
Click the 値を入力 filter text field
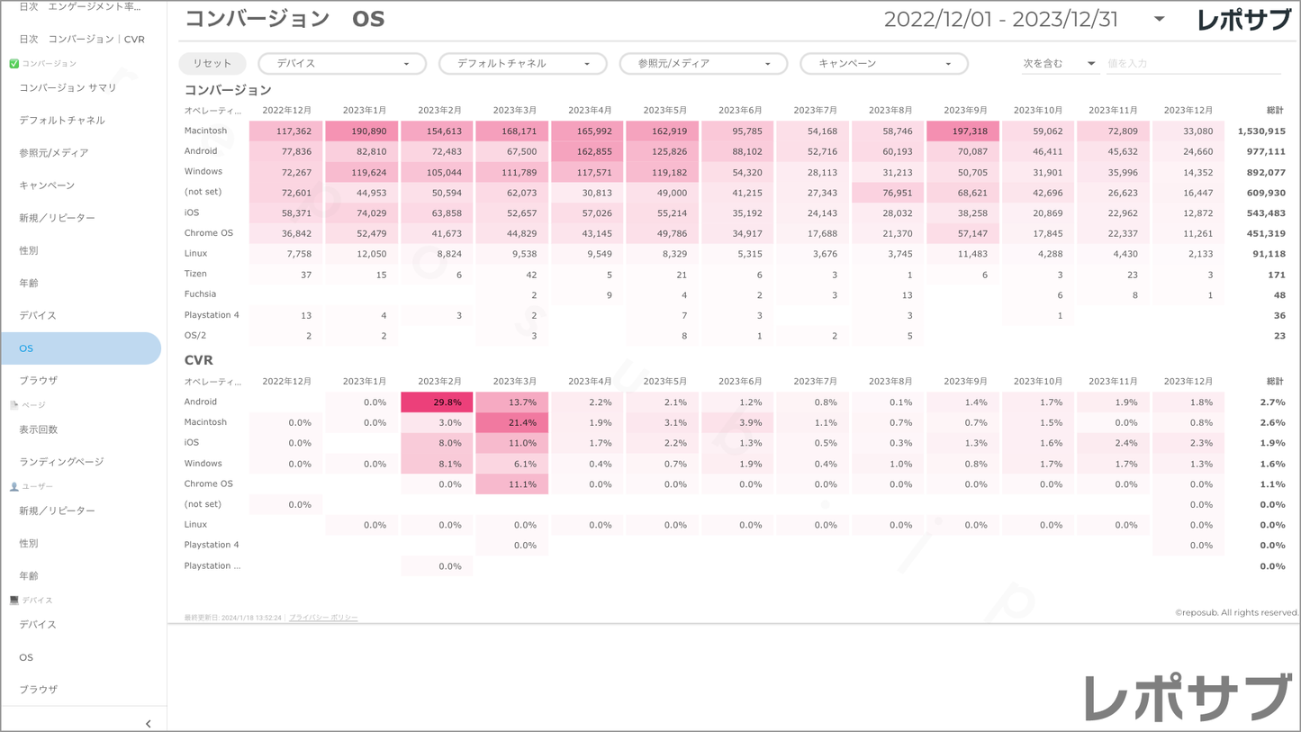1197,64
